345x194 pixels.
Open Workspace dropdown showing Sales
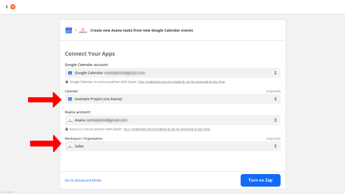173,146
